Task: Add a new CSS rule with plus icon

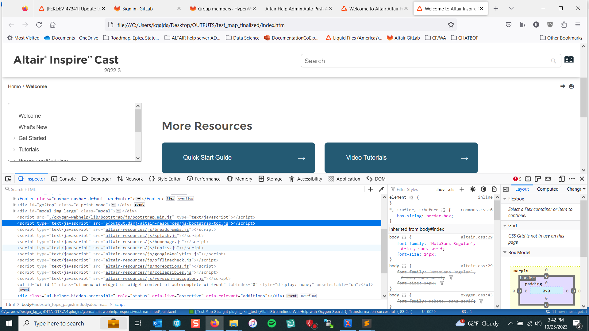Action: click(x=462, y=189)
